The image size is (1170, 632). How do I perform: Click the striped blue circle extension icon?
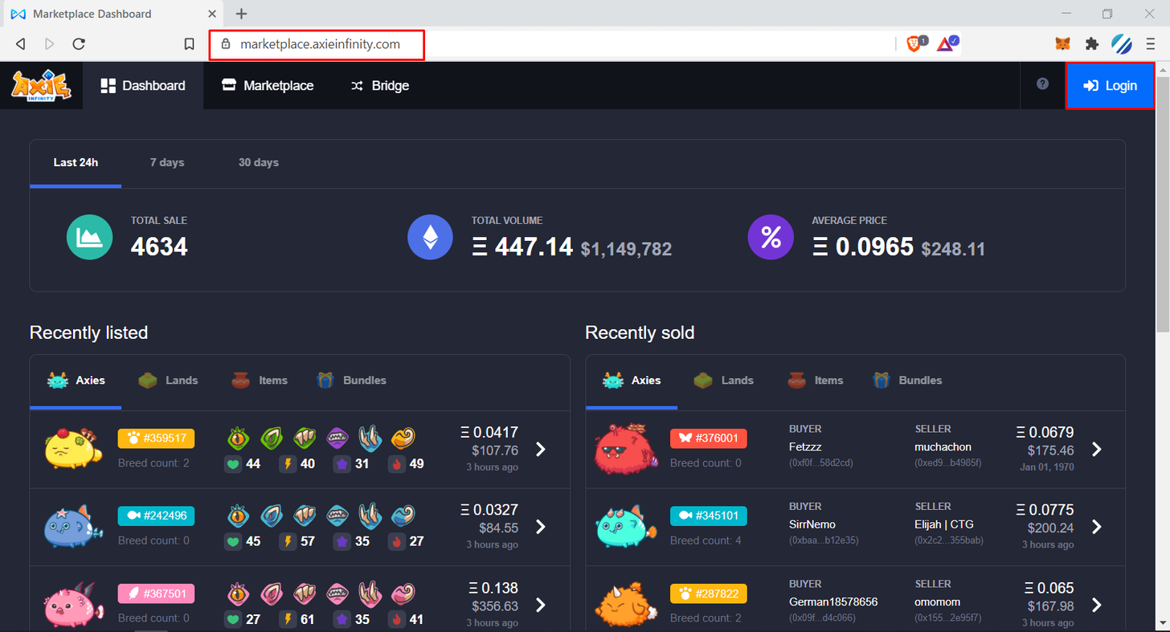click(1122, 44)
